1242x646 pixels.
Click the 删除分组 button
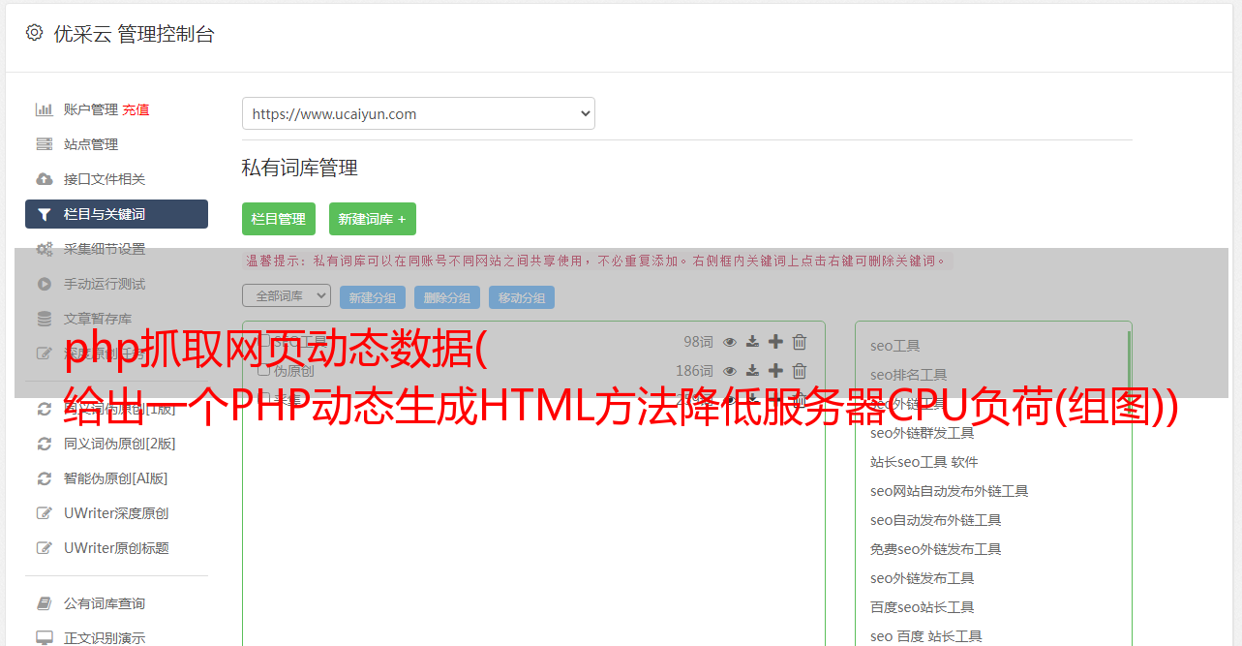pyautogui.click(x=447, y=297)
